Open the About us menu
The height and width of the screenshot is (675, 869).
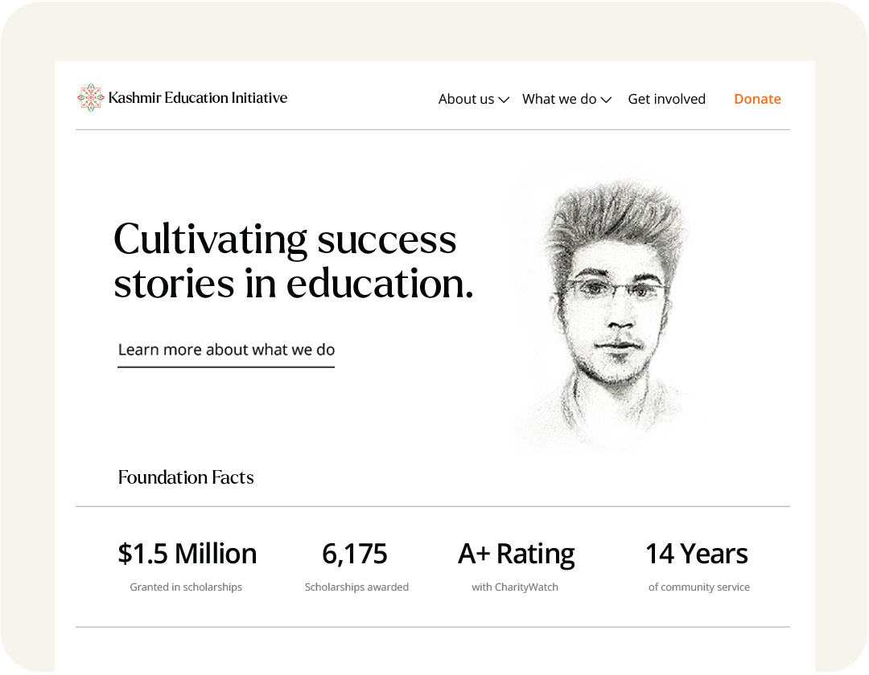473,99
